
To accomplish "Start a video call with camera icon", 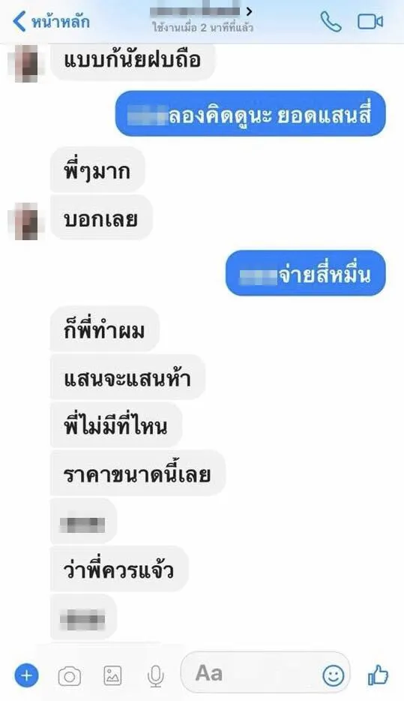I will pyautogui.click(x=370, y=22).
